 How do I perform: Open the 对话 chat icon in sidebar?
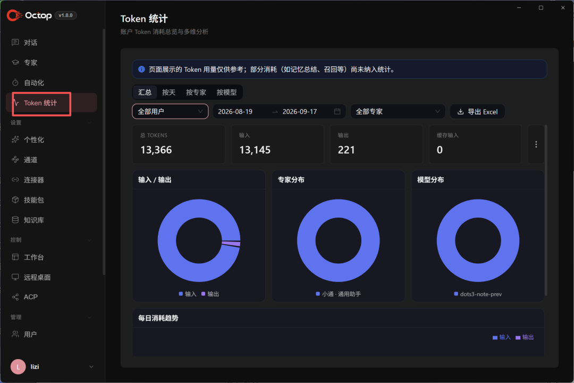click(15, 42)
